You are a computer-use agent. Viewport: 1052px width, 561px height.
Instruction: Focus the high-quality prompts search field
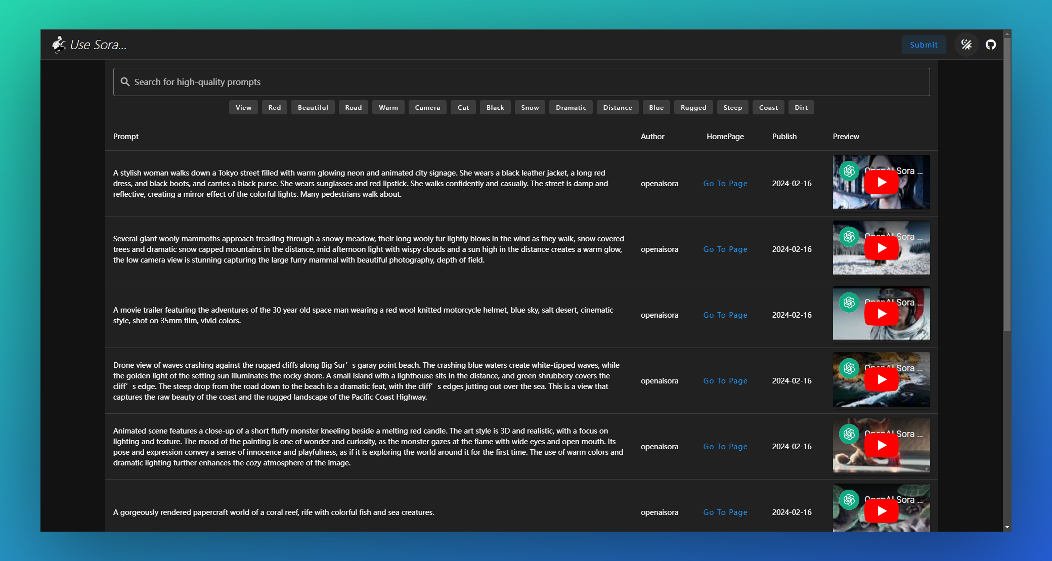pos(521,82)
